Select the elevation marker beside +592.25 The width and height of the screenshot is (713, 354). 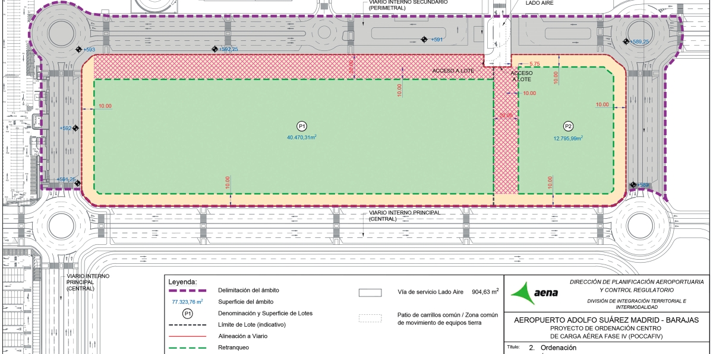[x=215, y=49]
